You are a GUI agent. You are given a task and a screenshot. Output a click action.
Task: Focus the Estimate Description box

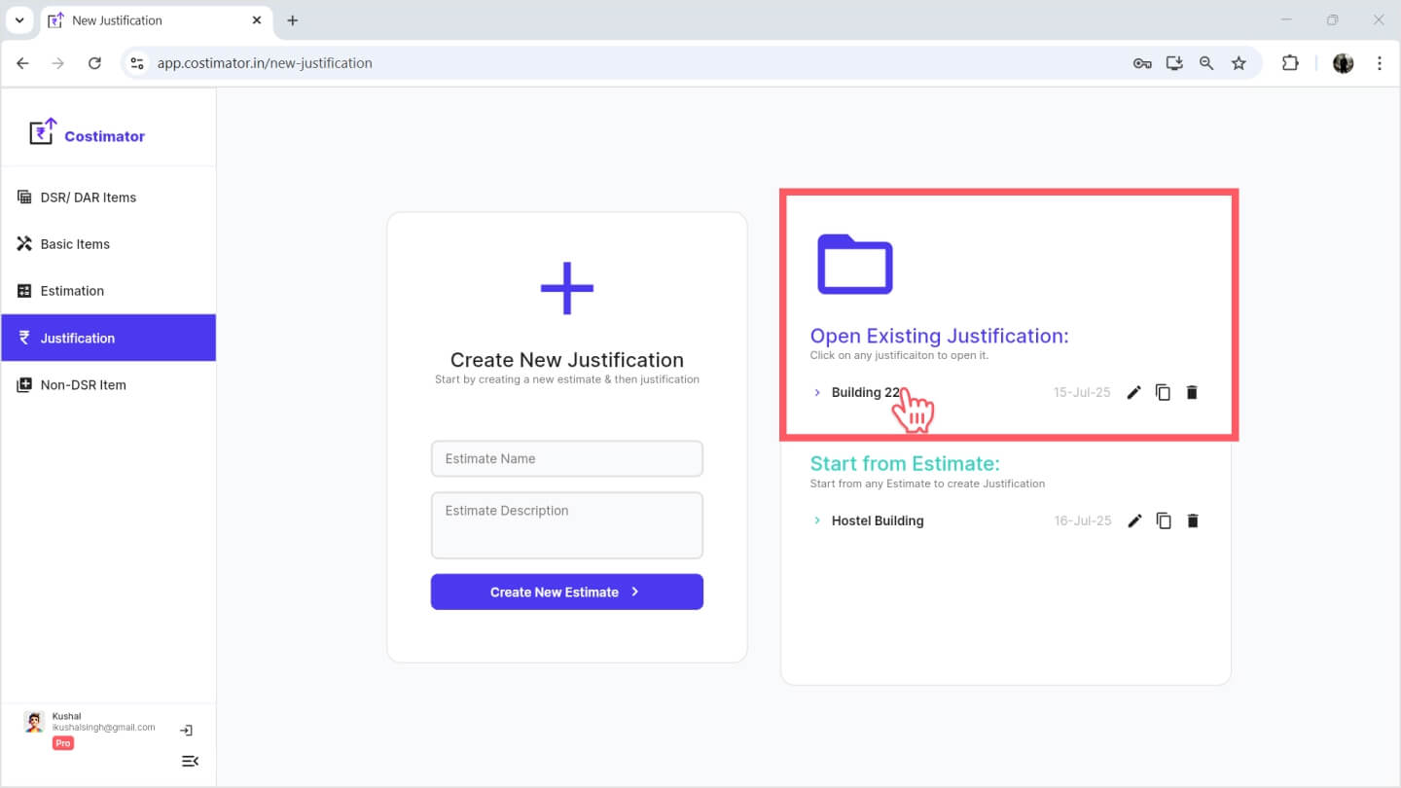(x=567, y=525)
